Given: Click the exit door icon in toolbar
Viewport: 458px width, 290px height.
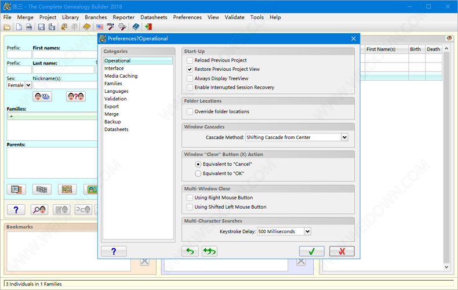Looking at the screenshot, I should point(148,27).
